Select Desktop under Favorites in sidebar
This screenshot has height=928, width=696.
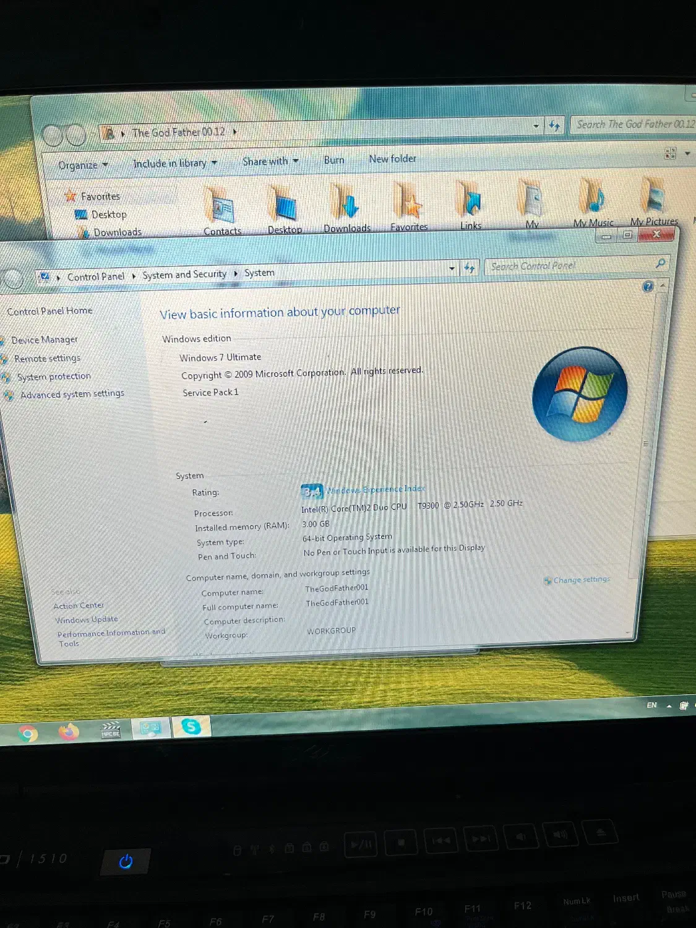pyautogui.click(x=109, y=215)
